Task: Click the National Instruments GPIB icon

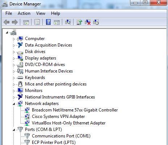Action: (20, 97)
